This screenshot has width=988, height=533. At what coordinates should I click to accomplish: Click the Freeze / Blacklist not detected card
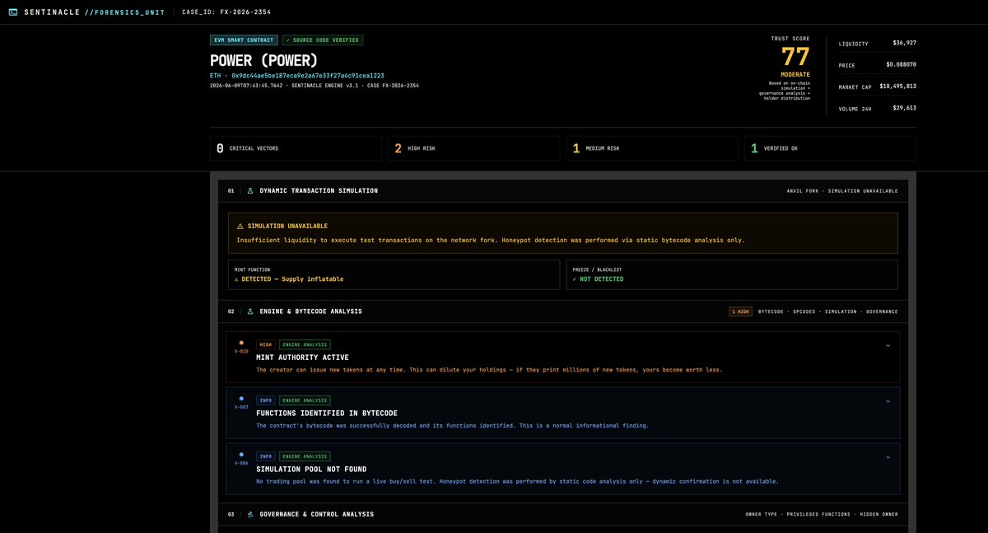point(732,274)
